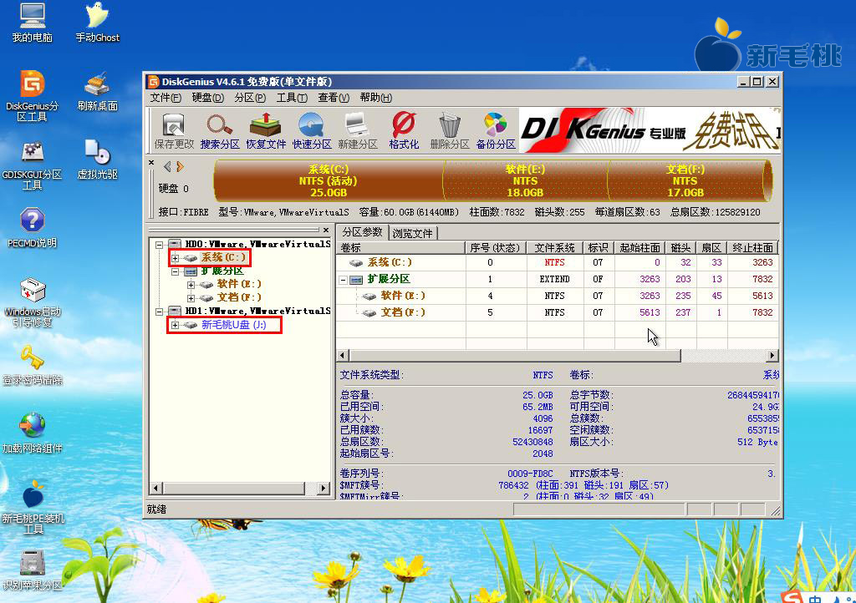Click partition table horizontal scrollbar thumb
This screenshot has width=856, height=603.
click(x=515, y=356)
